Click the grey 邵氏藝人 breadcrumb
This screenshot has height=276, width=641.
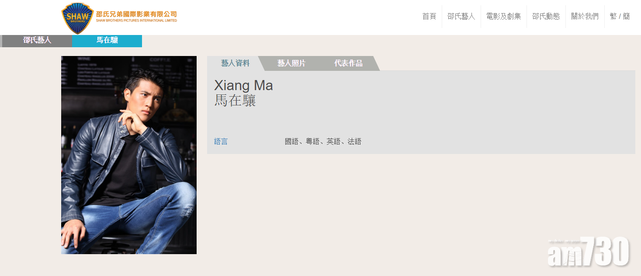pyautogui.click(x=37, y=41)
